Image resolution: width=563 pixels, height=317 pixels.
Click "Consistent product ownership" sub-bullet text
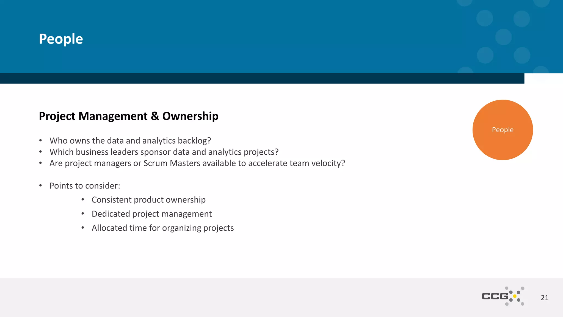pos(148,200)
